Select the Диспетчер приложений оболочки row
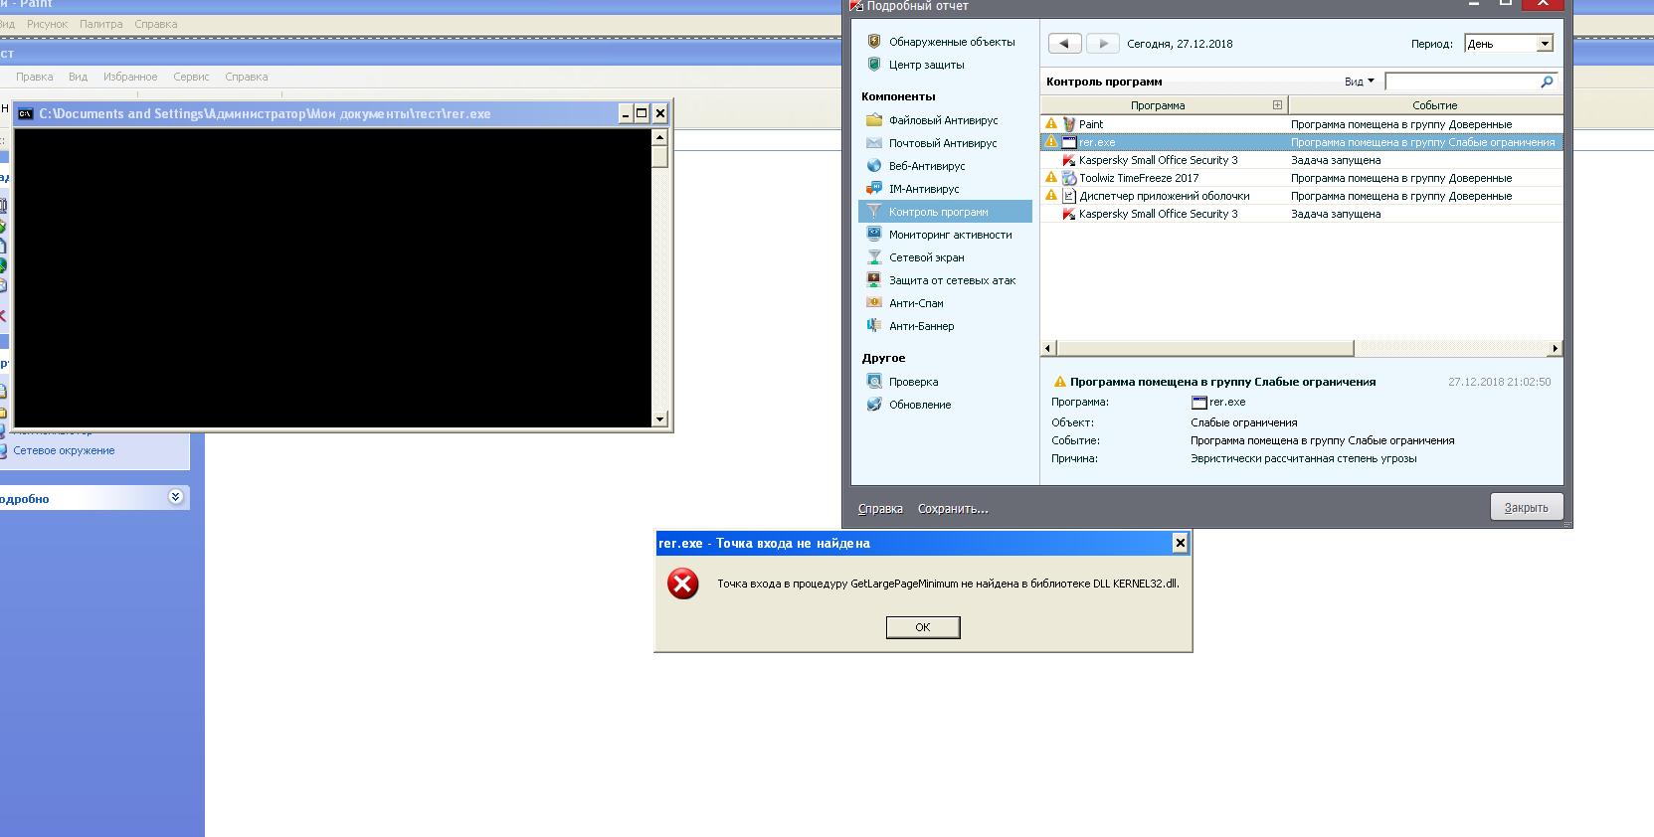The height and width of the screenshot is (837, 1654). 1301,196
